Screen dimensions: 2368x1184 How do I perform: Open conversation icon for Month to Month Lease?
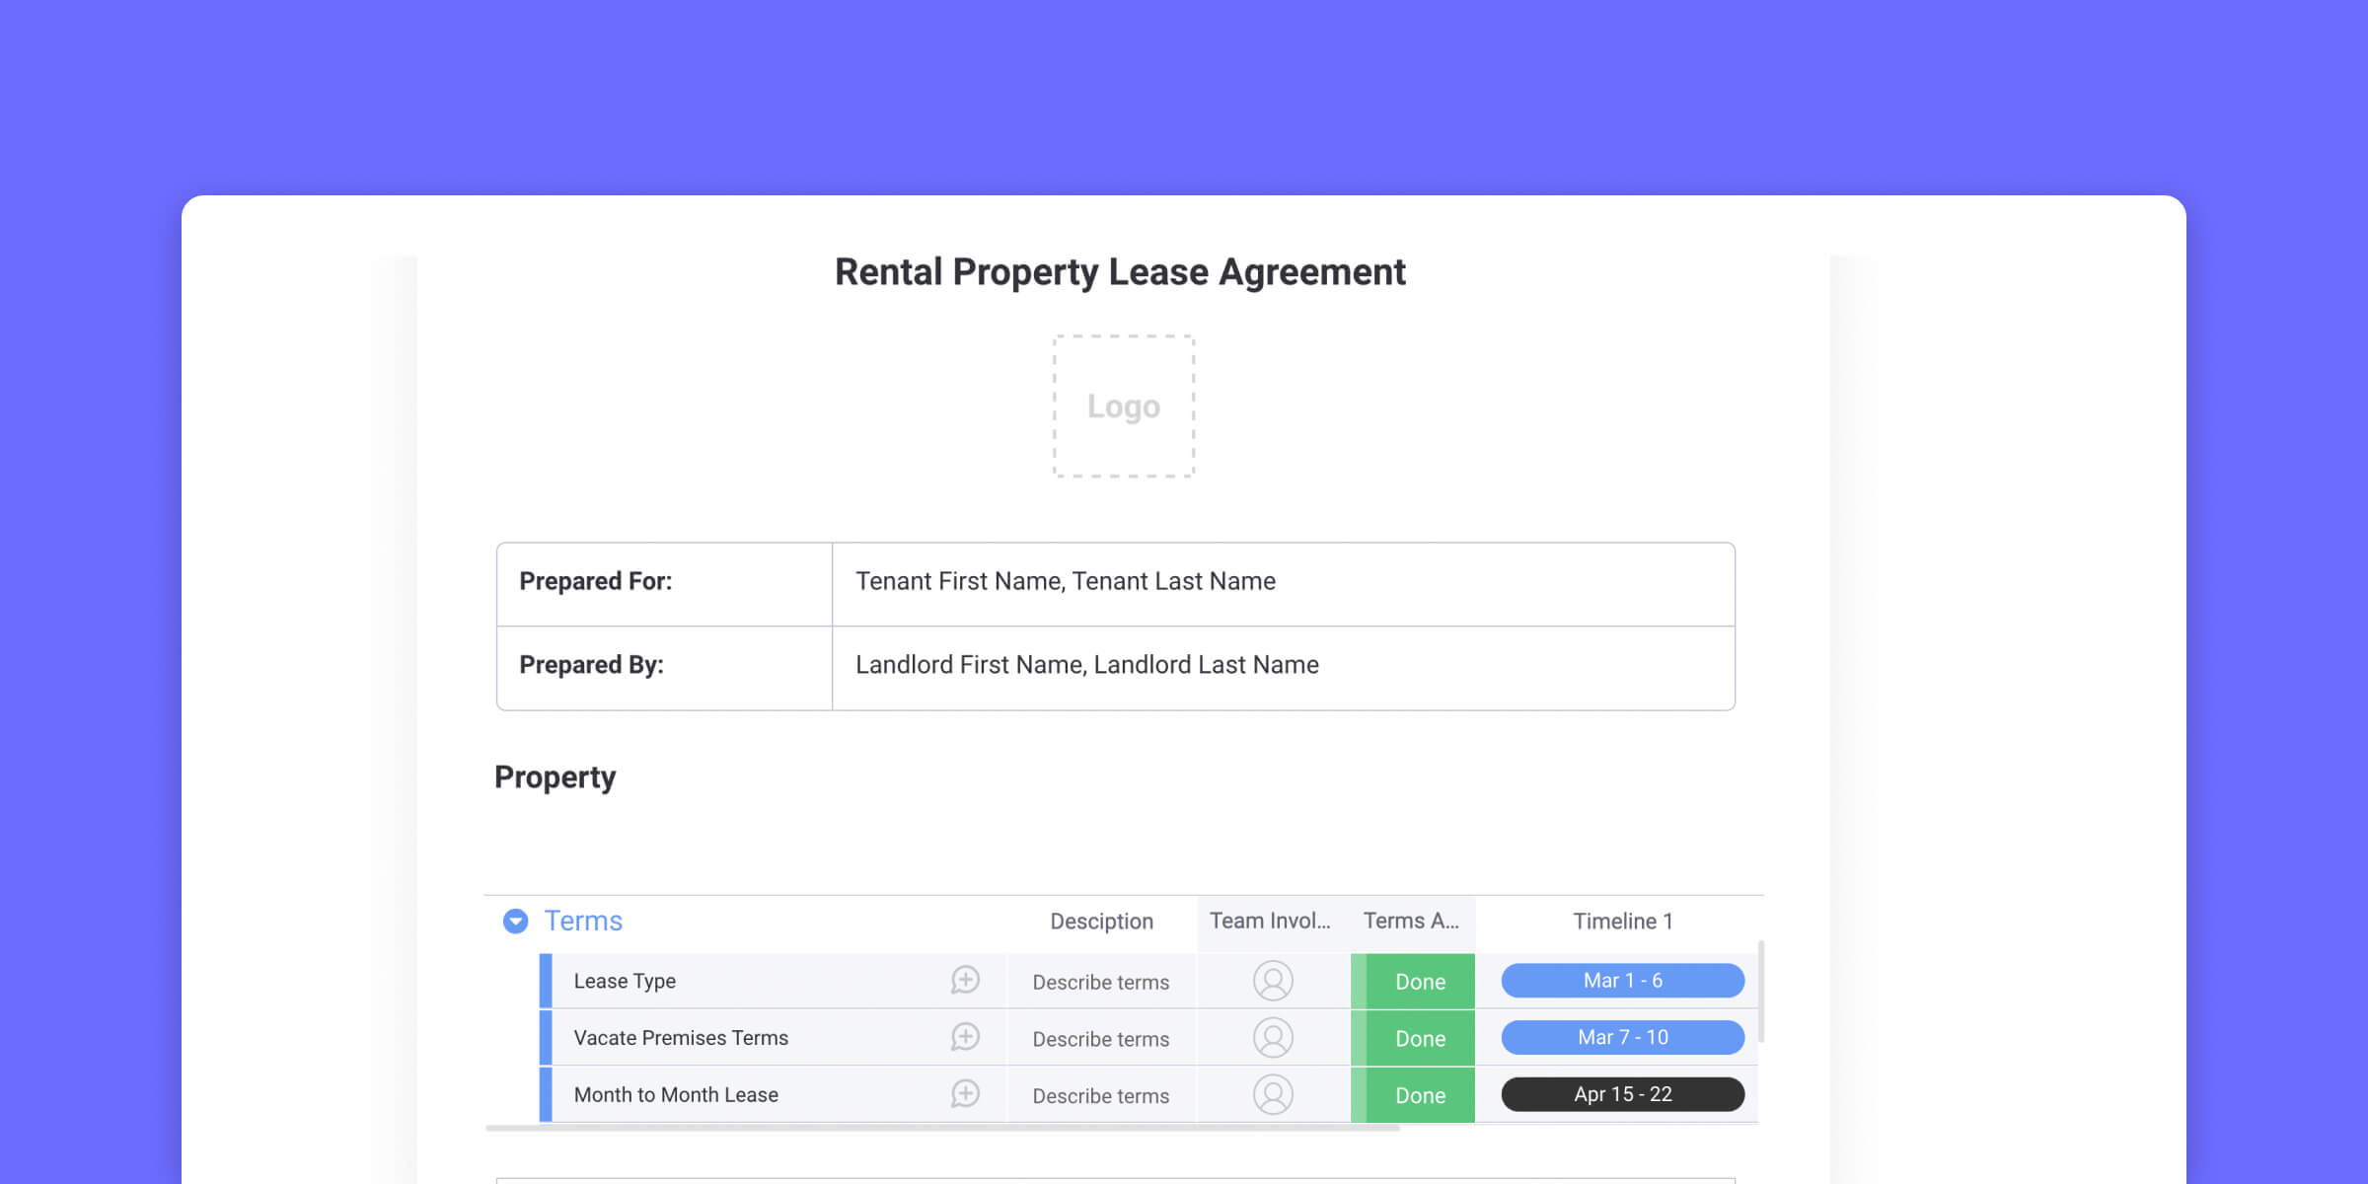[x=965, y=1093]
